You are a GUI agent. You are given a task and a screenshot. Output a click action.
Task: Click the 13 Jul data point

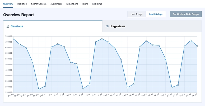(128, 88)
